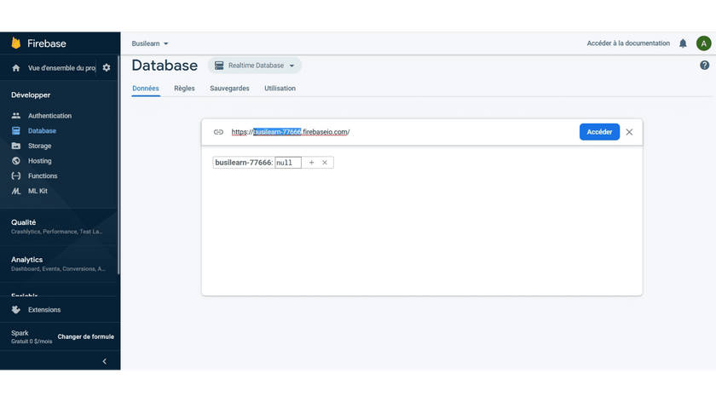Open Accéder à la documentation link
716x402 pixels.
(x=628, y=43)
